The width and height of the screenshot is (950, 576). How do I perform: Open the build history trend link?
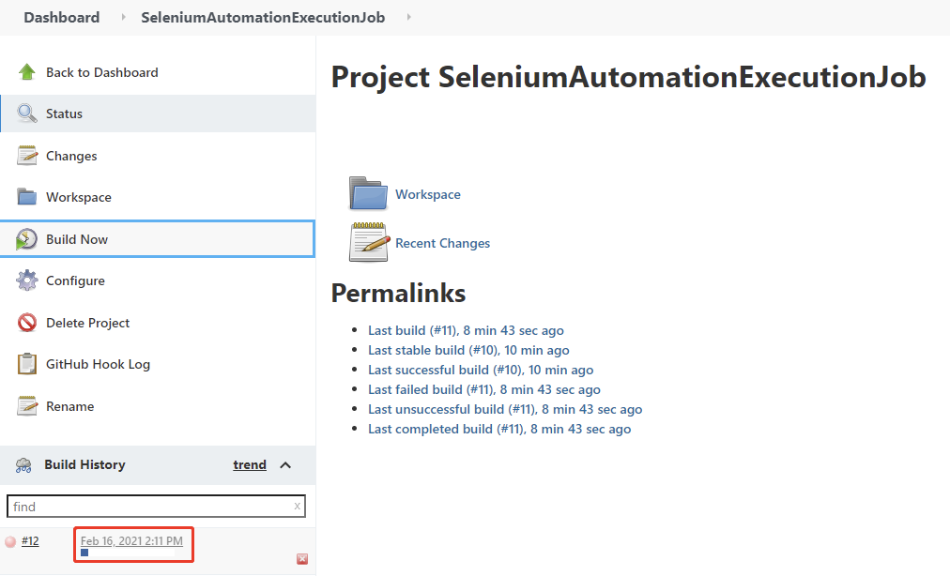click(250, 464)
